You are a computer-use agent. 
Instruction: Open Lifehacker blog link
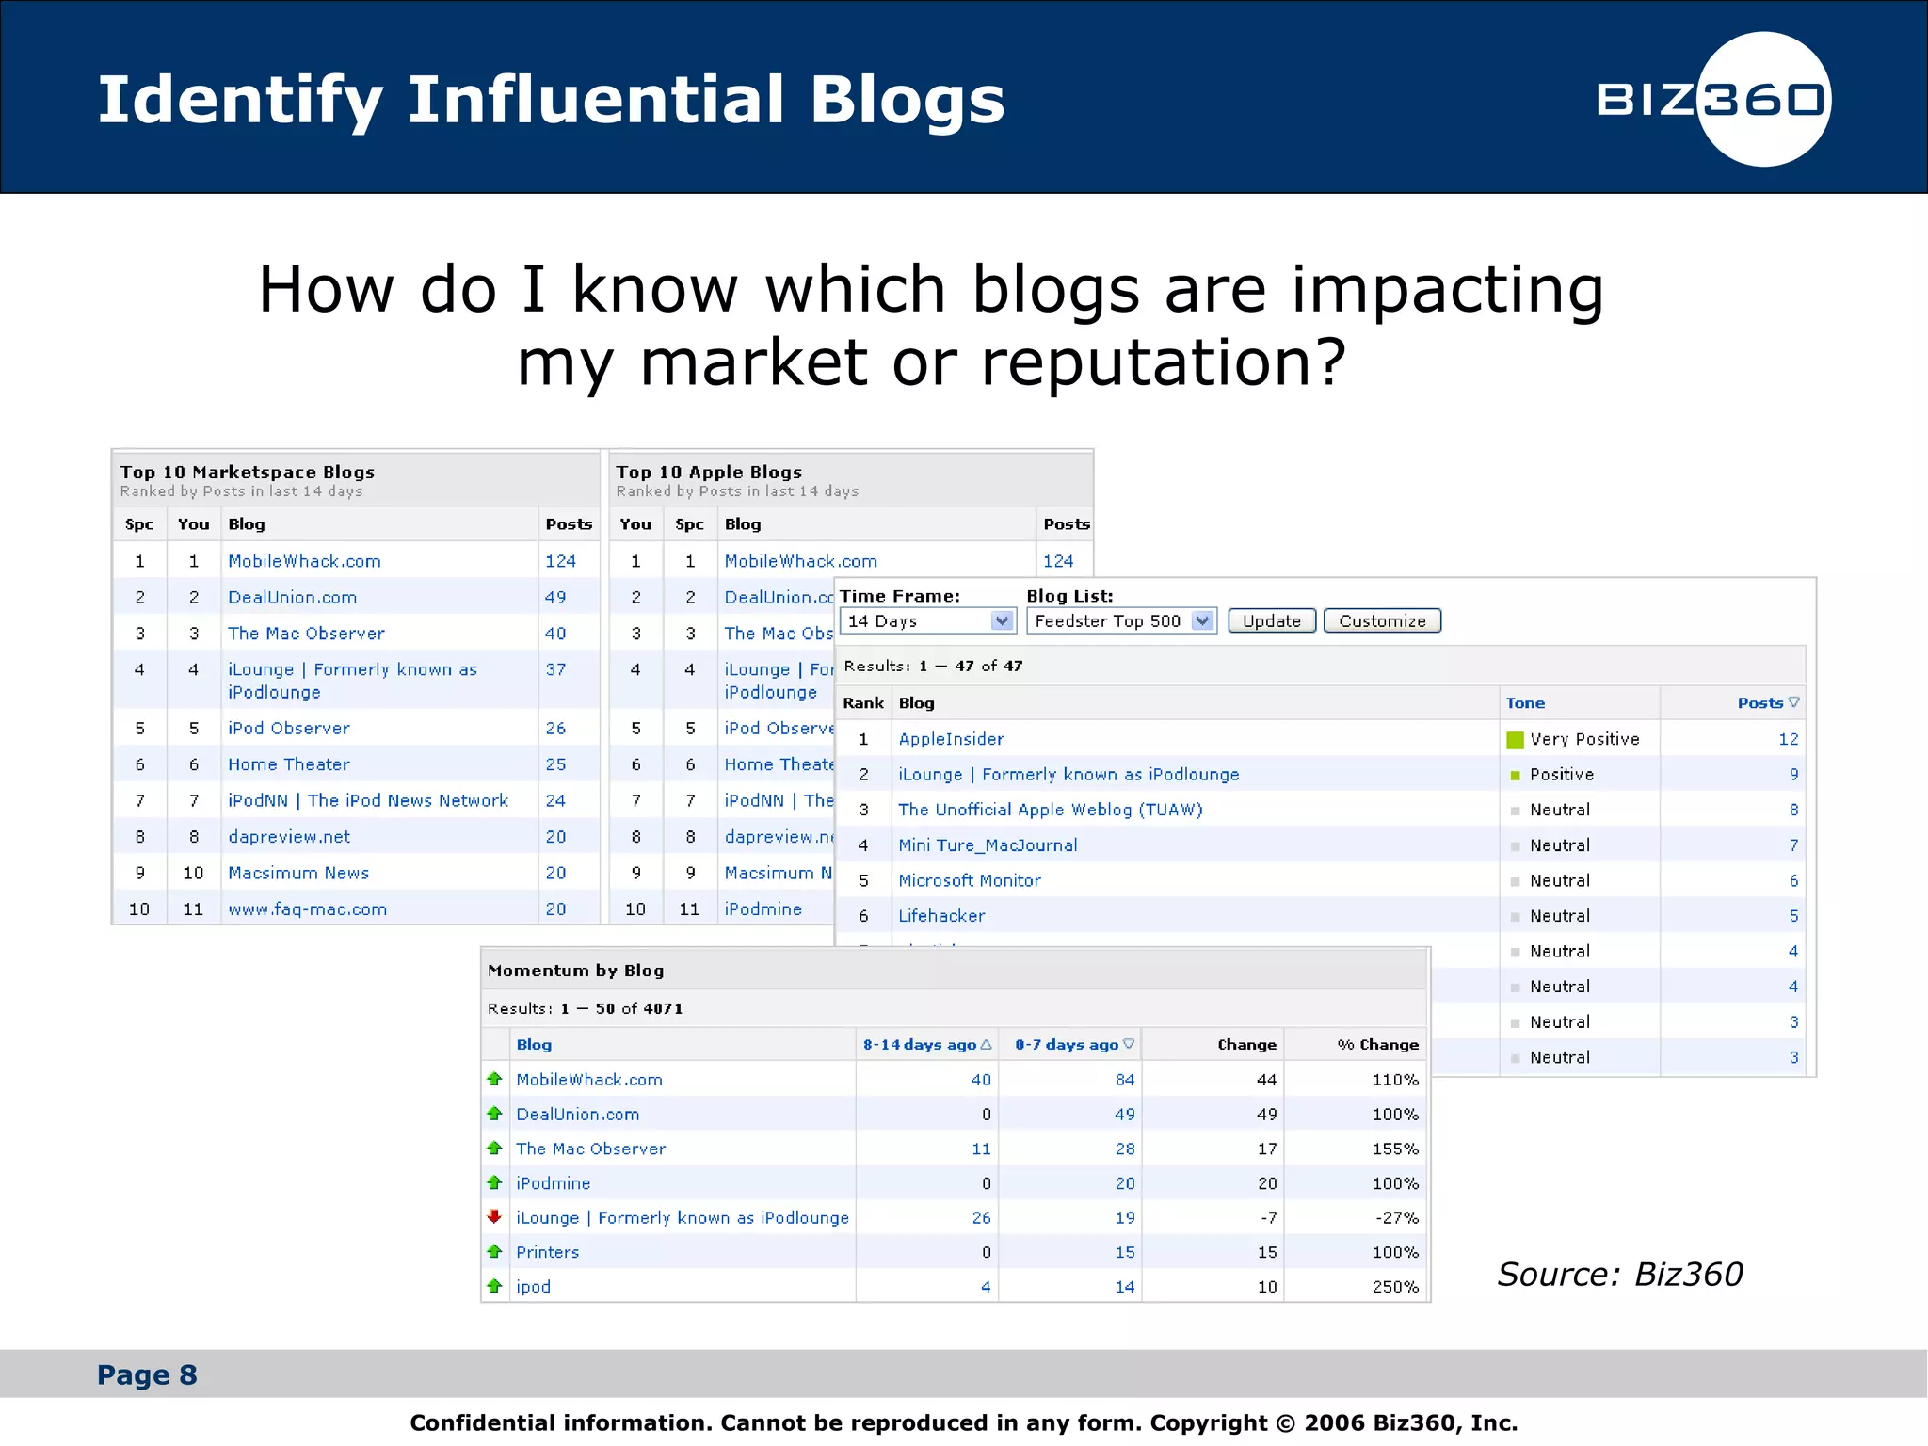coord(941,916)
